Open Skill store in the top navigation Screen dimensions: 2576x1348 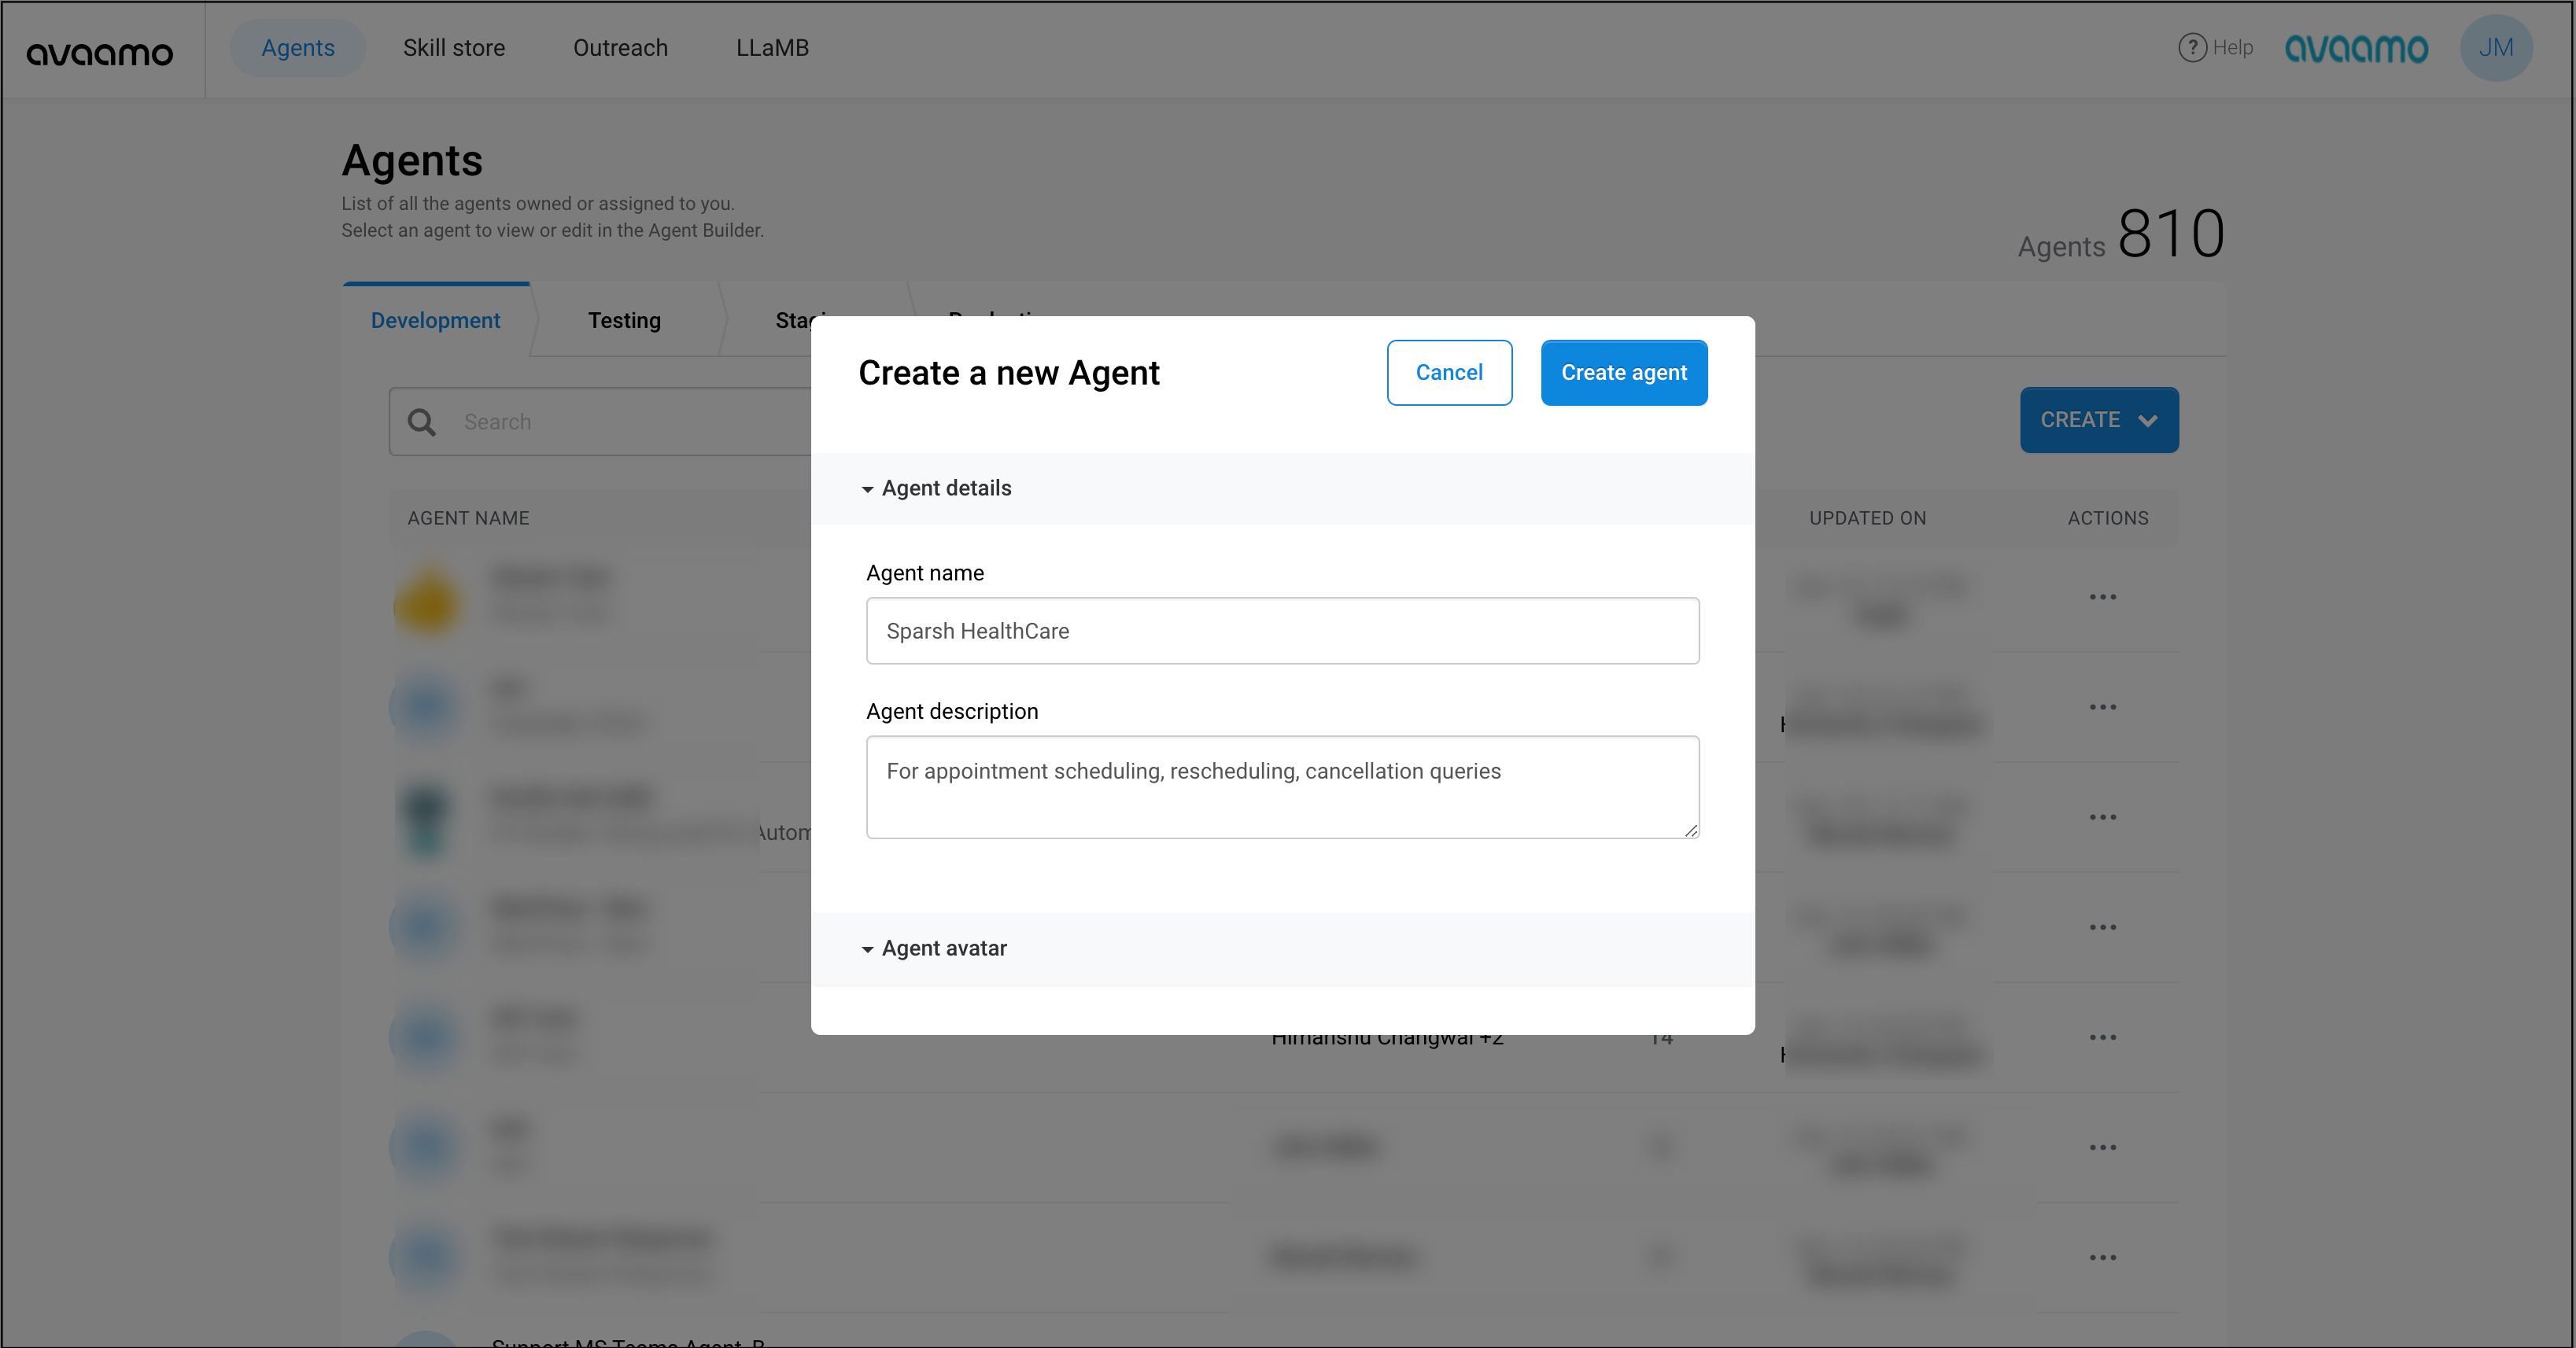tap(454, 48)
